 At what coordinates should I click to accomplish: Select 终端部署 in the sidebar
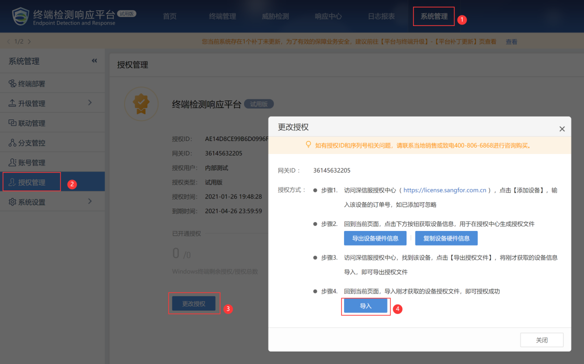[52, 83]
